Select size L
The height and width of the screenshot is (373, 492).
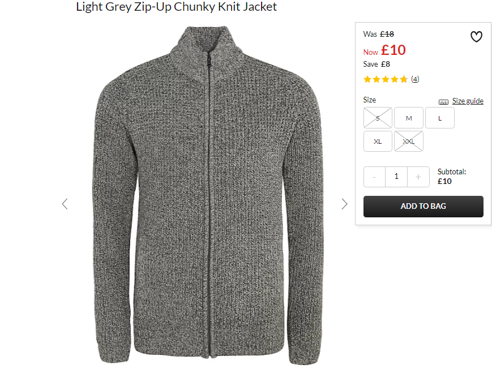pyautogui.click(x=439, y=118)
